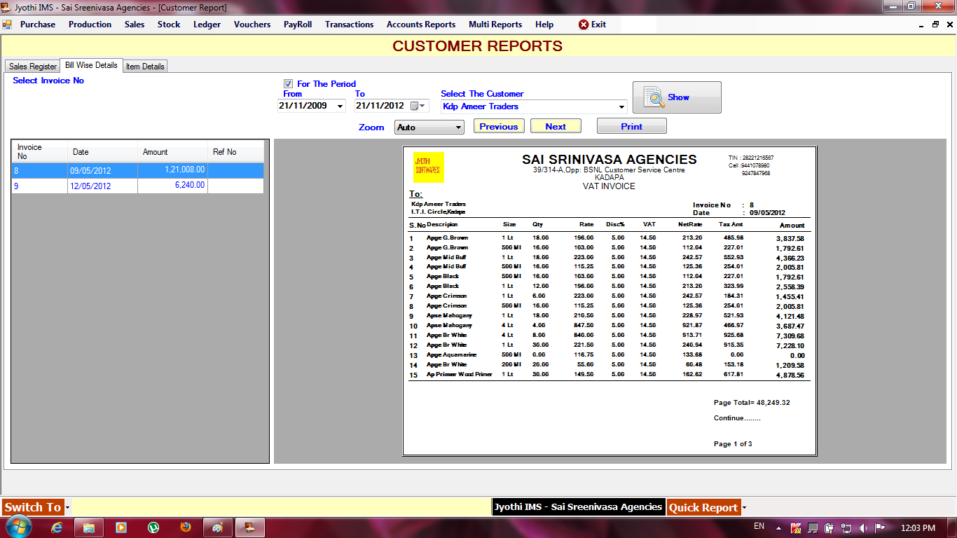Viewport: 957px width, 538px height.
Task: Launch Internet Explorer from taskbar
Action: (57, 527)
